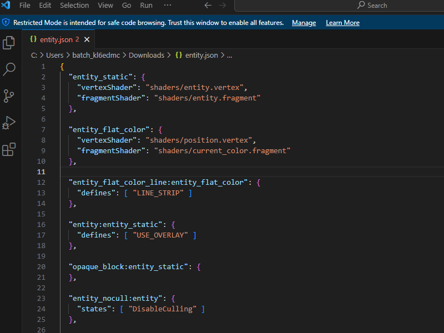
Task: Expand the trailing breadcrumb ellipsis
Action: (x=229, y=55)
